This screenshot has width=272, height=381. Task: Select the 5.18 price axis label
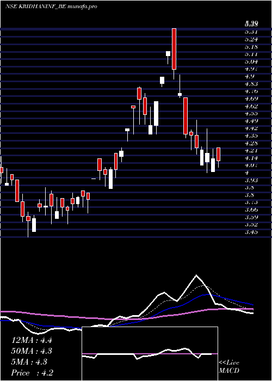tap(251, 47)
